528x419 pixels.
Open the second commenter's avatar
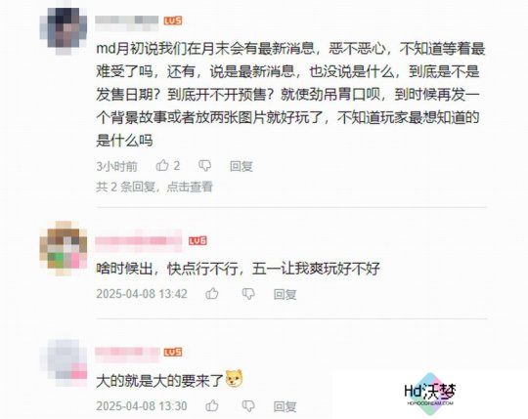click(64, 248)
